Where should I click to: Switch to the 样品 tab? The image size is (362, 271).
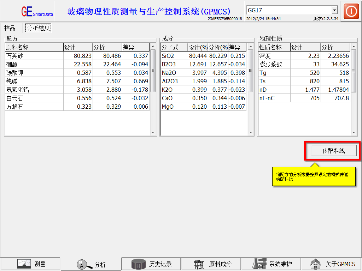tap(10, 28)
